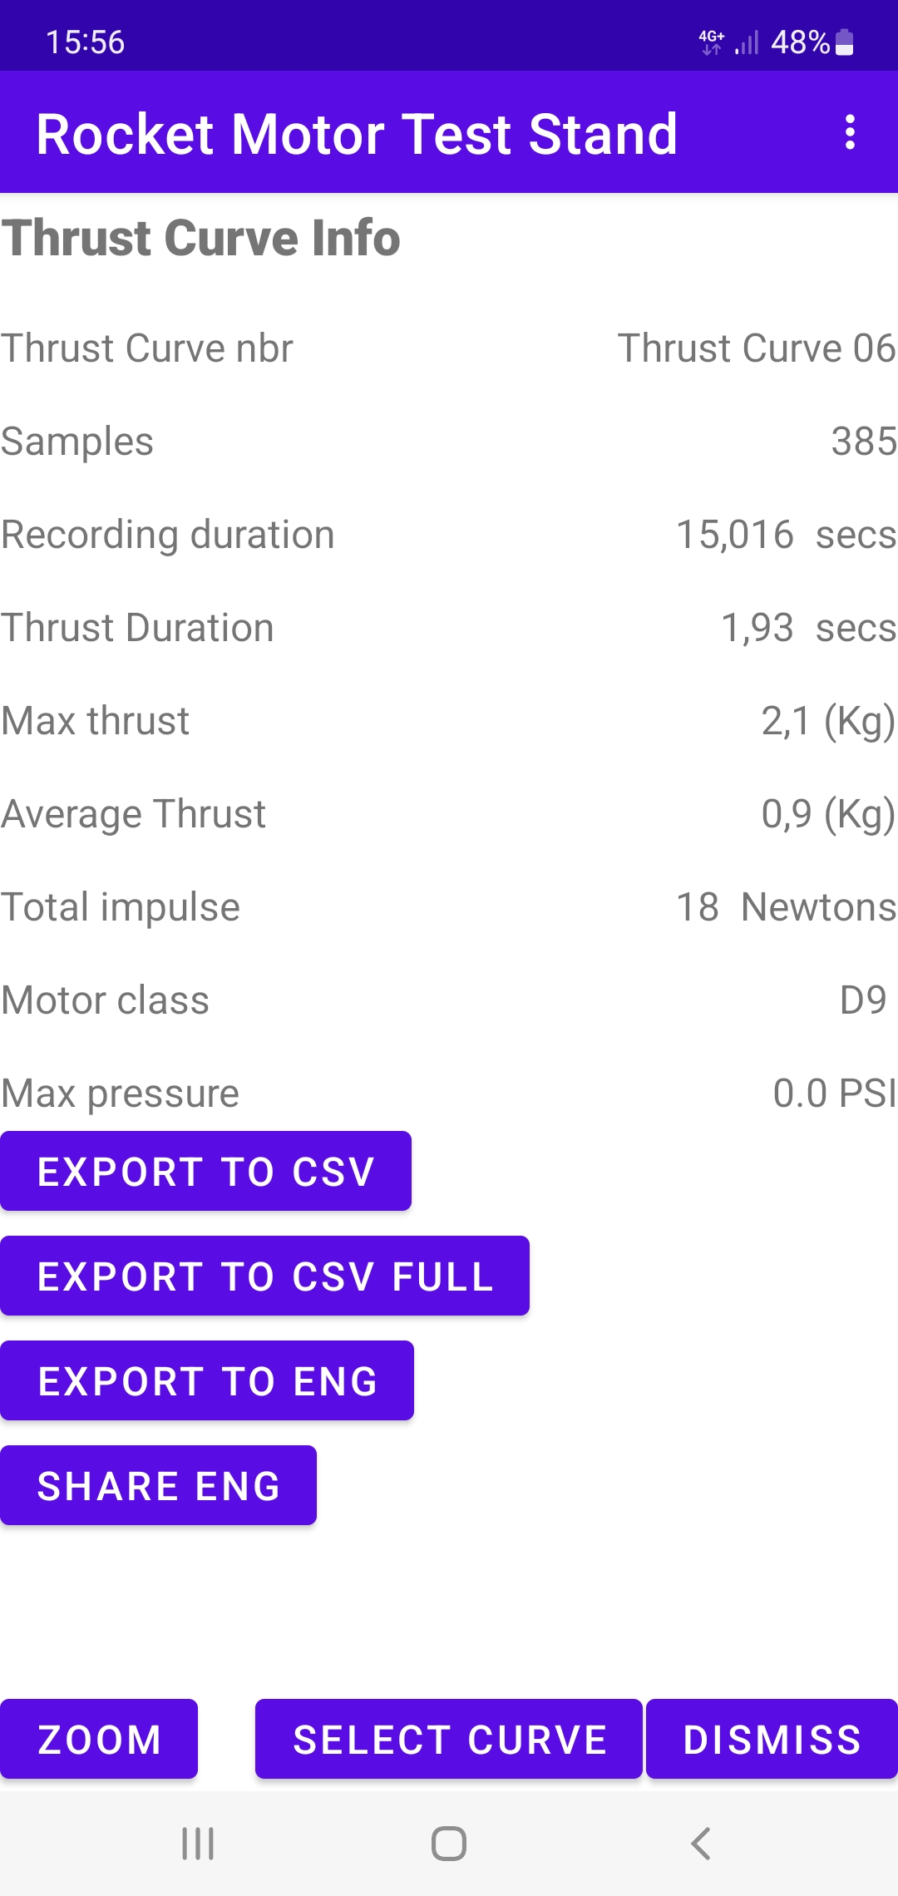This screenshot has width=898, height=1896.
Task: Select the Total impulse row label
Action: [x=121, y=907]
